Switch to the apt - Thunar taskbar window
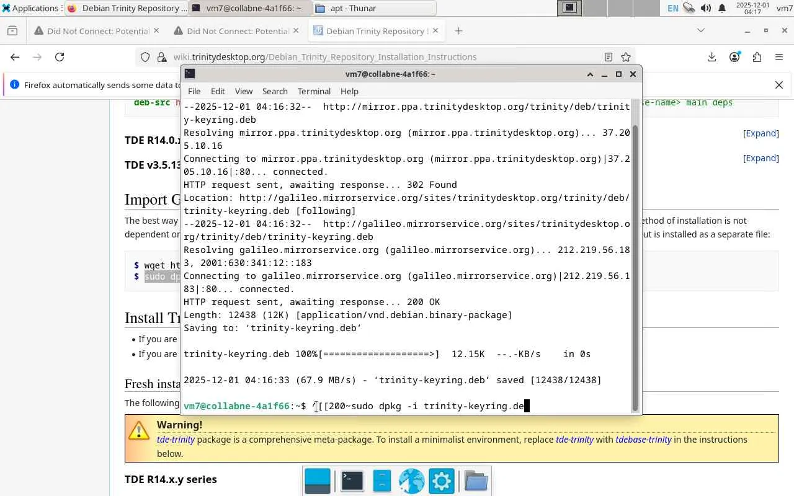794x496 pixels. pos(374,8)
